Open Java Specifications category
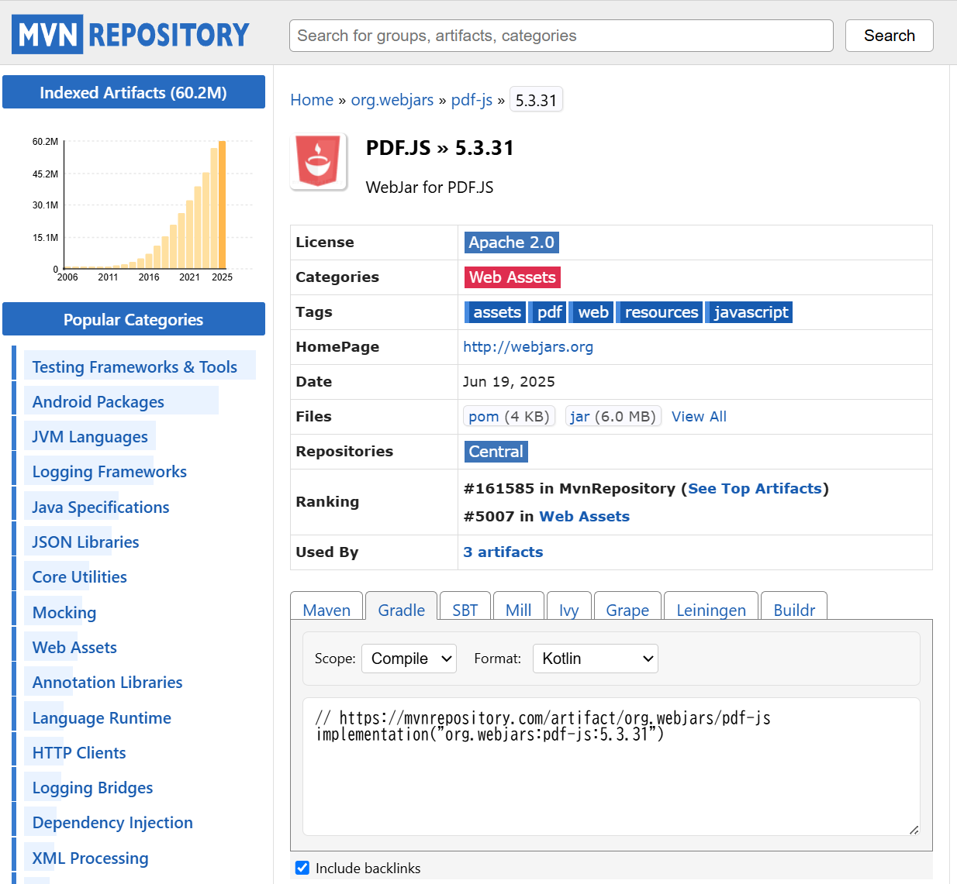 point(101,507)
